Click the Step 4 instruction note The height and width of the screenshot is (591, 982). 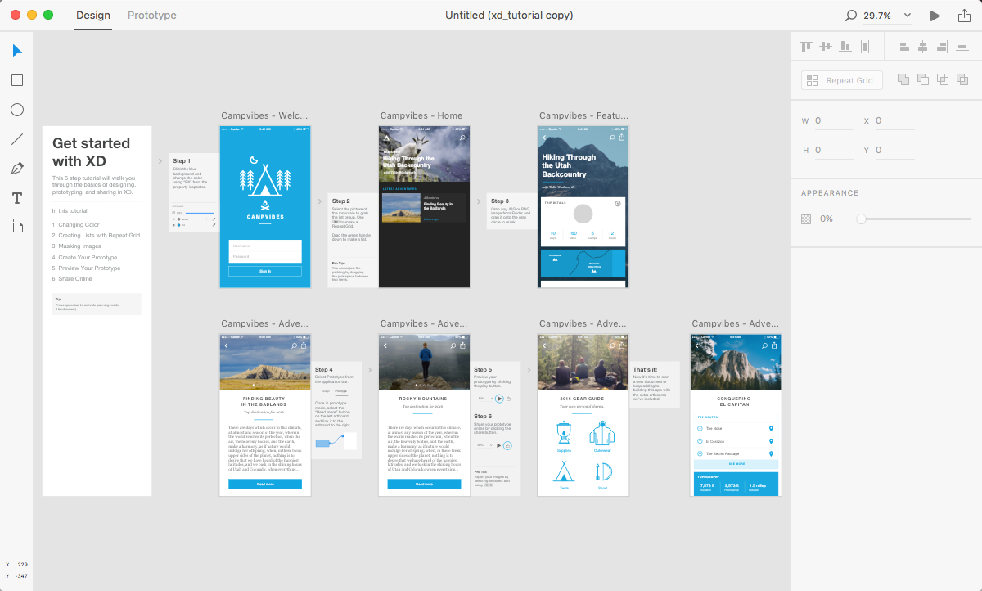tap(336, 412)
